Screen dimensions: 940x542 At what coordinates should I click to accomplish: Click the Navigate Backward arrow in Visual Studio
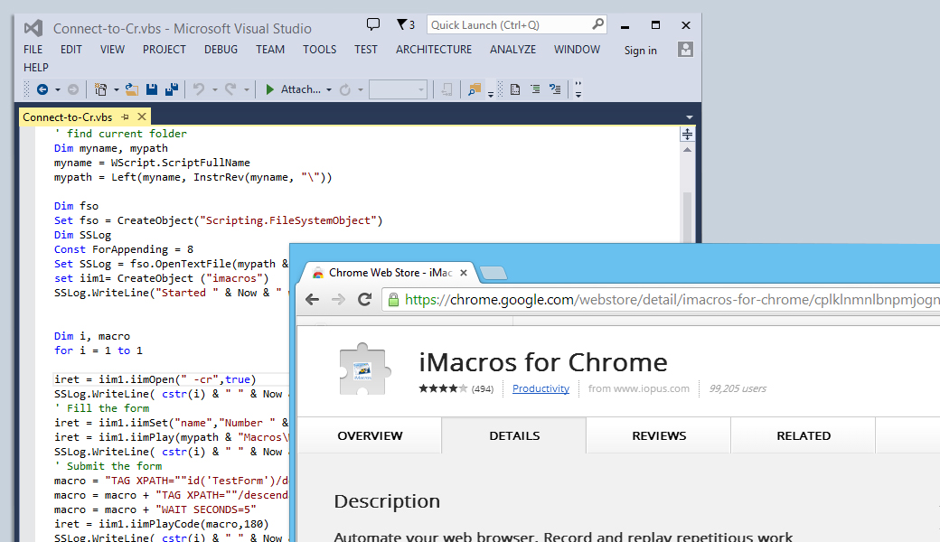[x=42, y=89]
